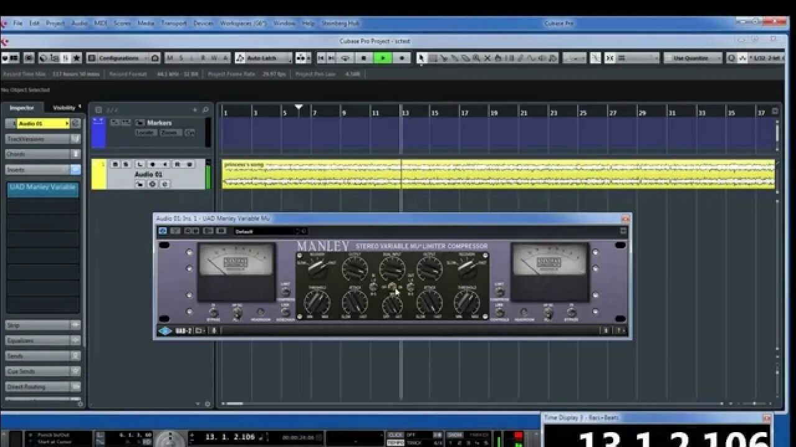Open the Configurations dropdown
This screenshot has width=796, height=447.
tap(123, 58)
